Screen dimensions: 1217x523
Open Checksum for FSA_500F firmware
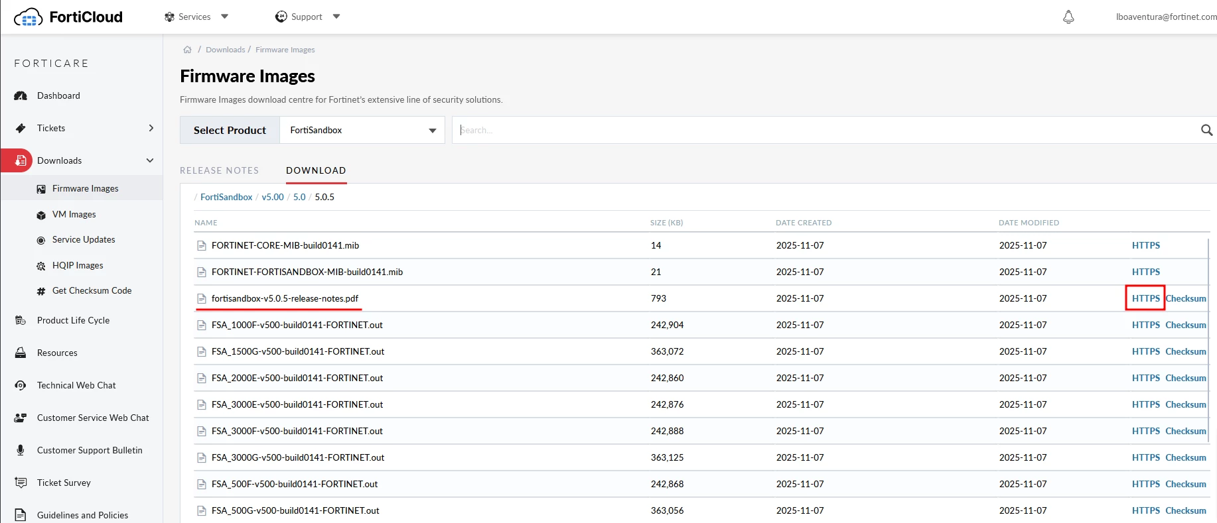[1186, 484]
